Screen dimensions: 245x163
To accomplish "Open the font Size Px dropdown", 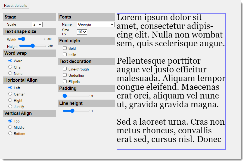I will [x=82, y=32].
